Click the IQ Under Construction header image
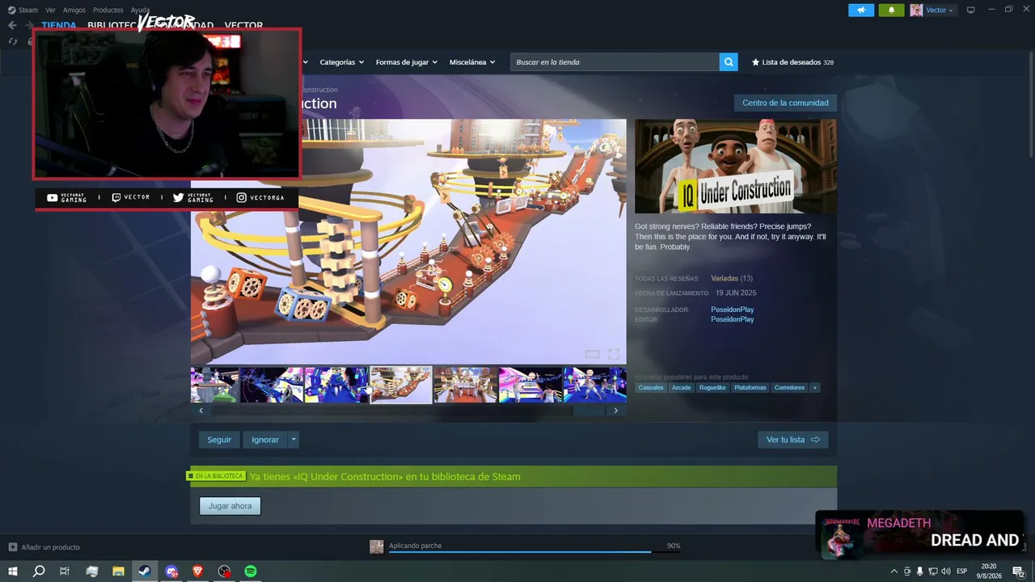1035x582 pixels. pyautogui.click(x=736, y=167)
